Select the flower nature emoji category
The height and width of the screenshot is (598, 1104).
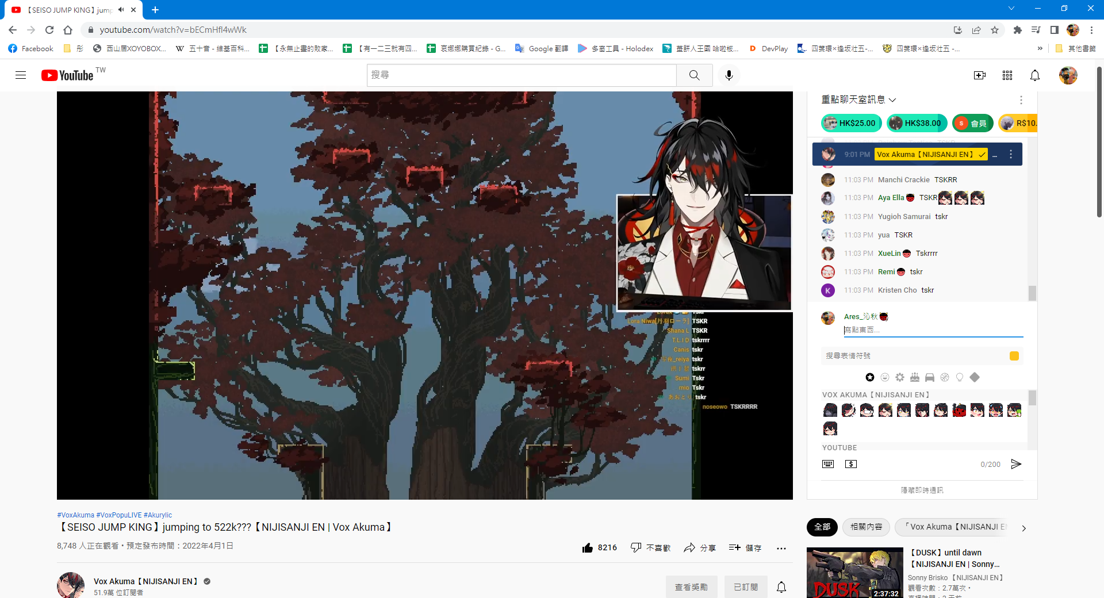900,377
